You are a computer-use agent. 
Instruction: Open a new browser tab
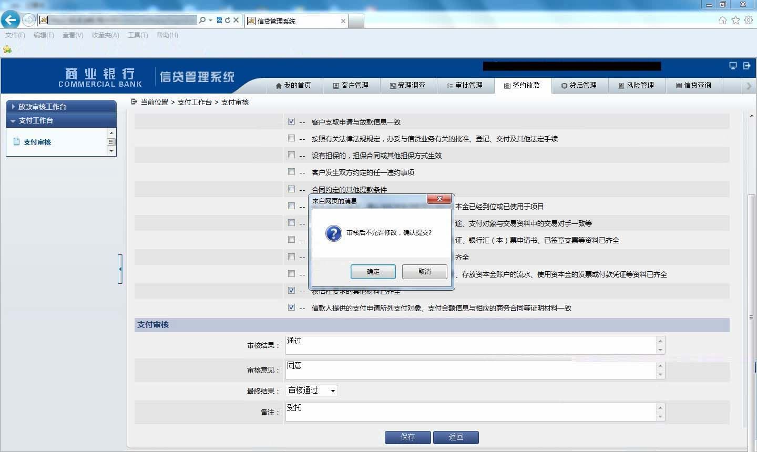point(356,21)
